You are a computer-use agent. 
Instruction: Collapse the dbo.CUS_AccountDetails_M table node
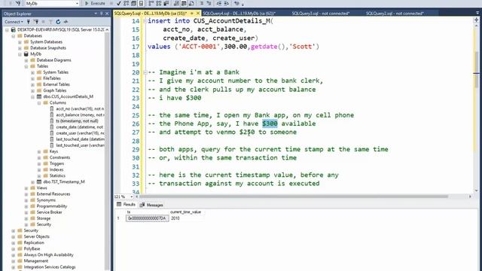33,97
